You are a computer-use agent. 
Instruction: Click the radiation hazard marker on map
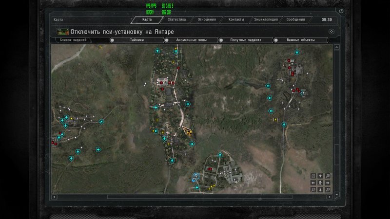pos(187,131)
